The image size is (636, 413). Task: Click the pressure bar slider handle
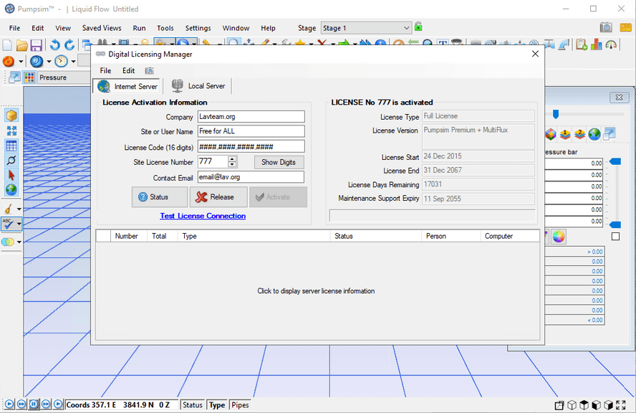[615, 161]
